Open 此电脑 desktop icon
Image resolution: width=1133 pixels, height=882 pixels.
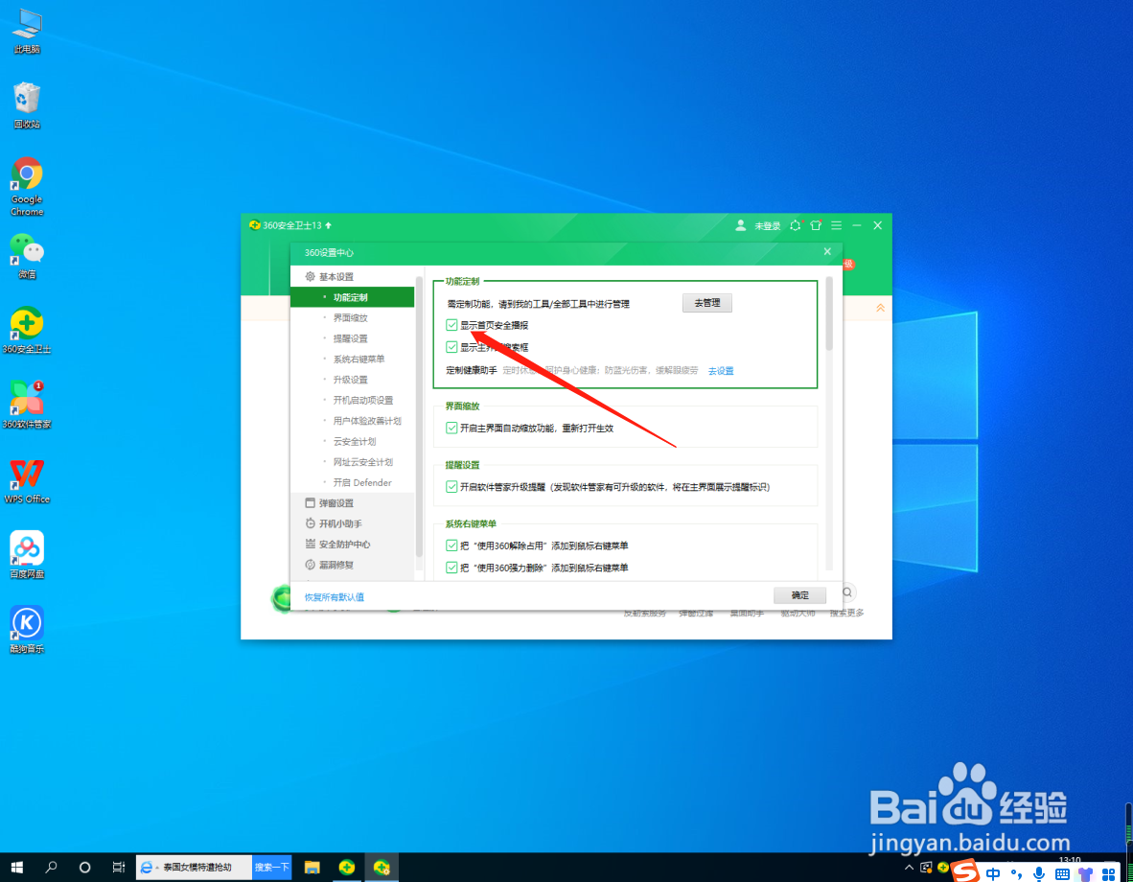27,32
